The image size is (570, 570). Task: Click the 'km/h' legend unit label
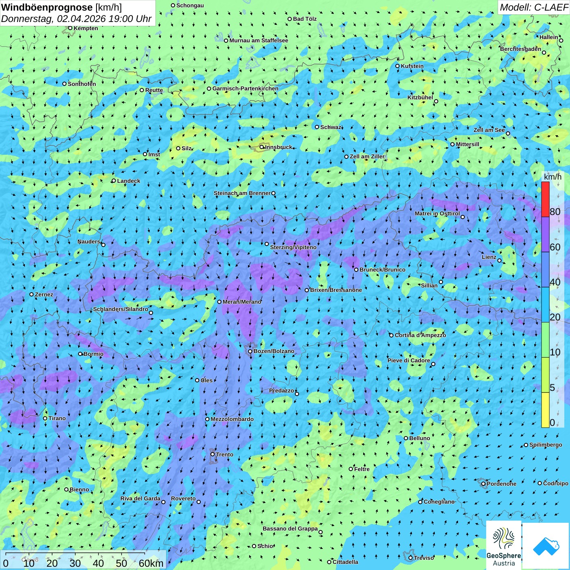[x=552, y=177]
